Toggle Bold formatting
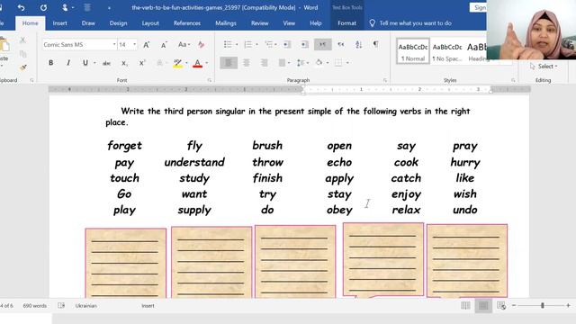The image size is (576, 324). tap(50, 63)
